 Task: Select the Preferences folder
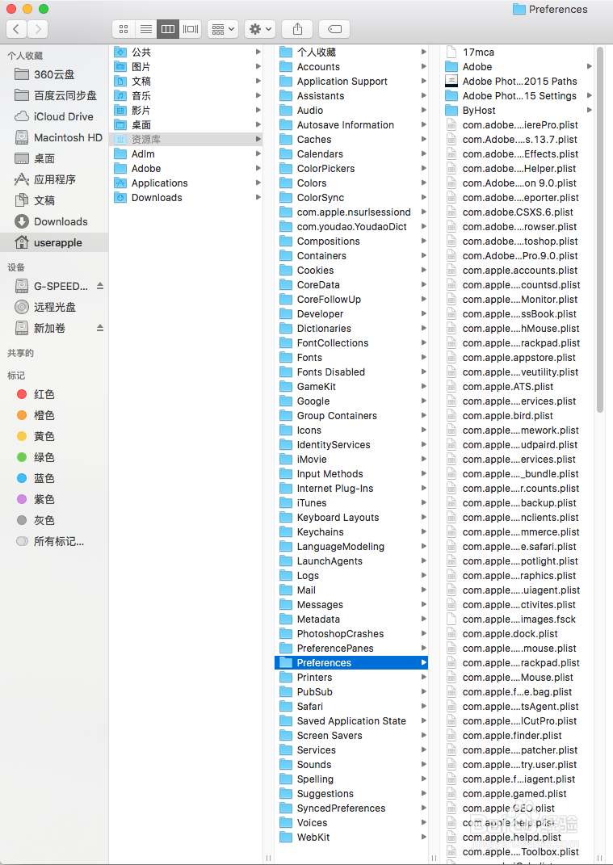pyautogui.click(x=351, y=662)
